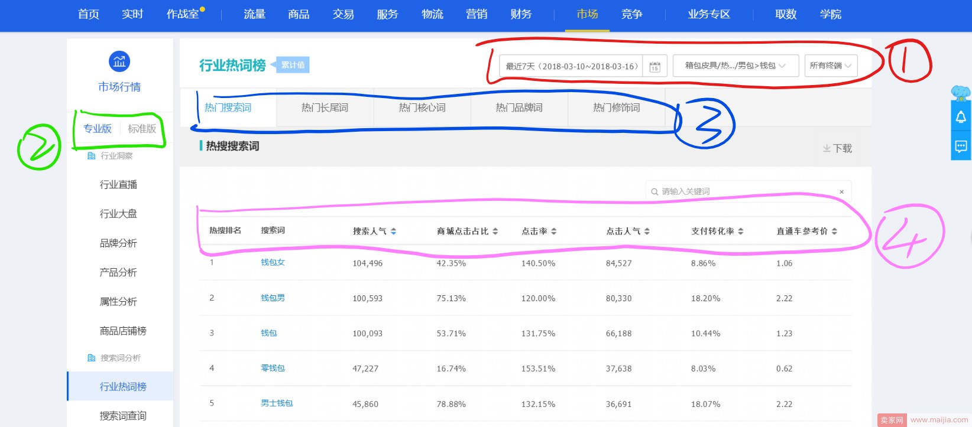The width and height of the screenshot is (972, 427).
Task: Open 实时 in top navigation
Action: 132,14
